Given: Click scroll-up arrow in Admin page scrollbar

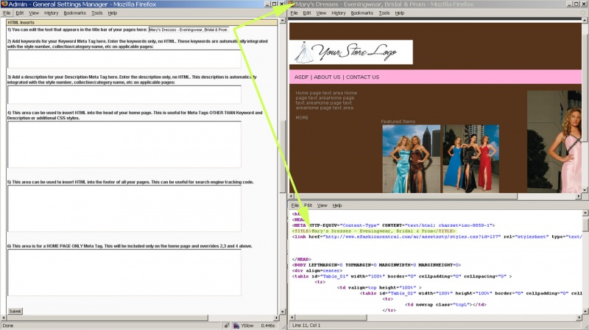Looking at the screenshot, I should click(283, 22).
